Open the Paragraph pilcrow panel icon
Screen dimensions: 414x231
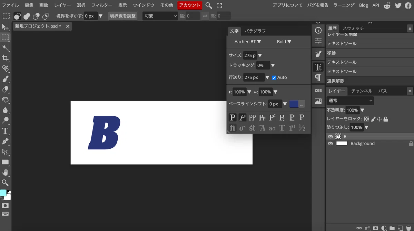318,77
